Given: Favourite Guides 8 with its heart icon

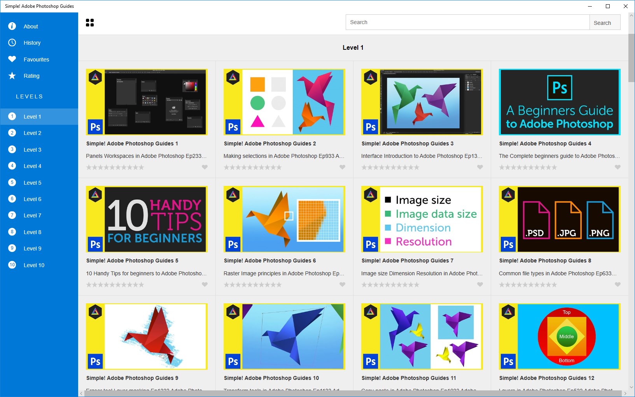Looking at the screenshot, I should pos(618,285).
